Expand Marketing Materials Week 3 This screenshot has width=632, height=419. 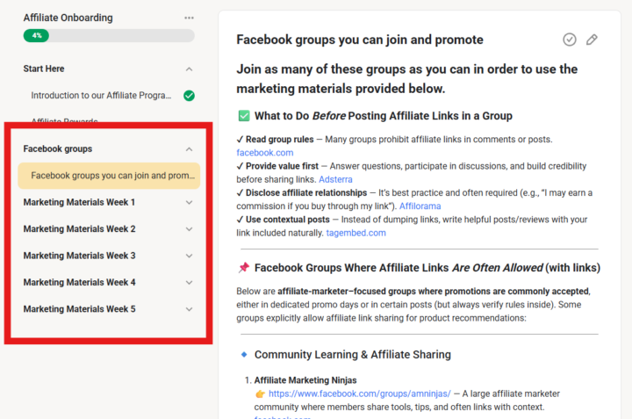tap(189, 256)
